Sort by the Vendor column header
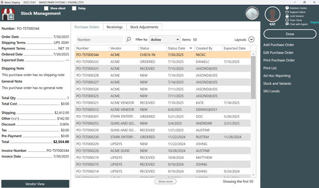The width and height of the screenshot is (319, 188). [x=124, y=48]
